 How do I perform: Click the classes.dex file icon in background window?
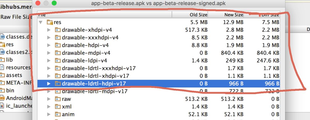pos(2,37)
